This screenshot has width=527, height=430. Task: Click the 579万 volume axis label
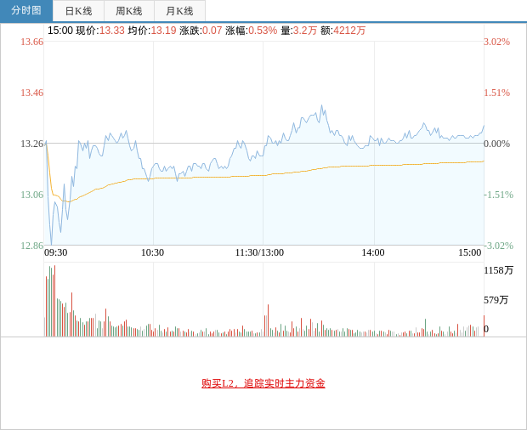click(496, 300)
